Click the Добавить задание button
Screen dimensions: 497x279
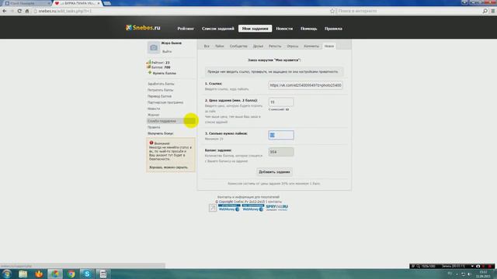pos(274,172)
